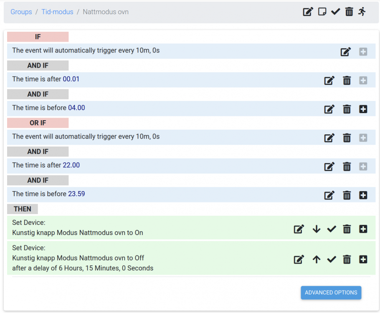Add condition after 'time is before 23.59'
The image size is (380, 313).
363,195
